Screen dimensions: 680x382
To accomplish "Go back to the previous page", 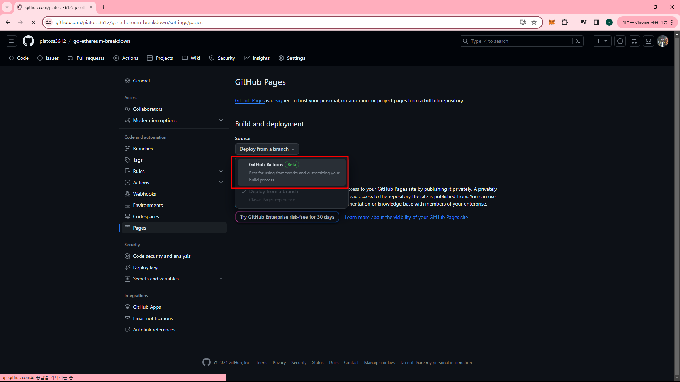I will click(8, 22).
